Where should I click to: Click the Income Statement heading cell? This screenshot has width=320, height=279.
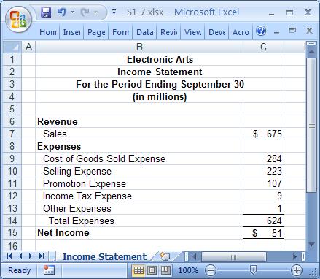click(x=160, y=72)
